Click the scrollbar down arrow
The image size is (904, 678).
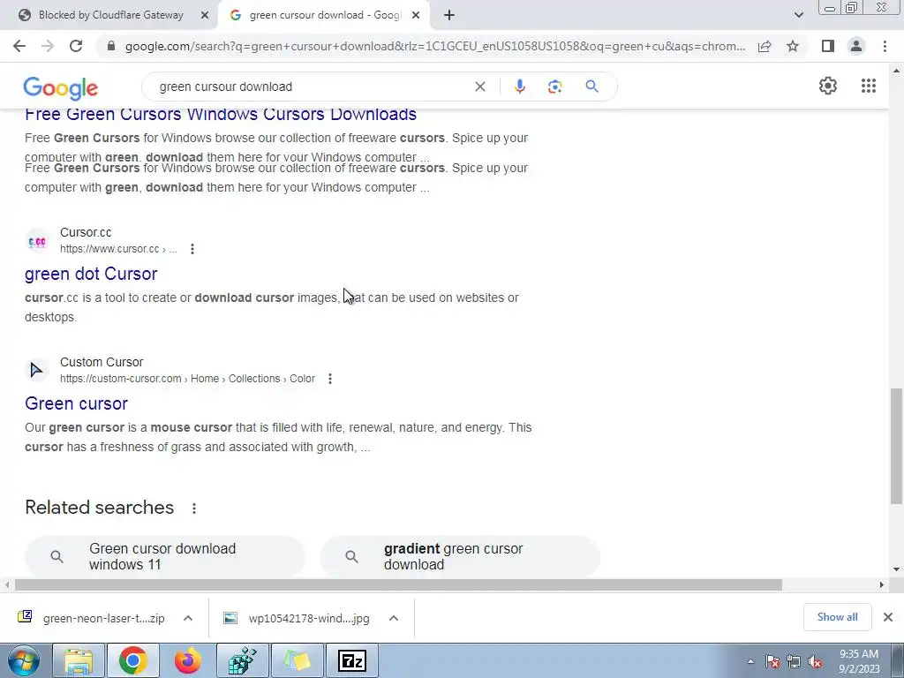point(897,569)
